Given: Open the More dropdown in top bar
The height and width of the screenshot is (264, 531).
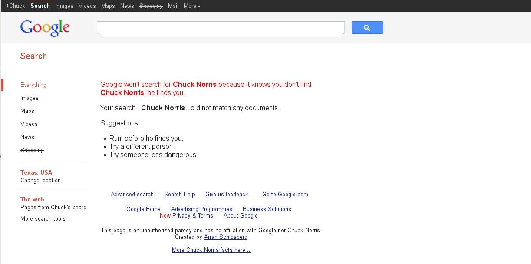Looking at the screenshot, I should pos(192,6).
